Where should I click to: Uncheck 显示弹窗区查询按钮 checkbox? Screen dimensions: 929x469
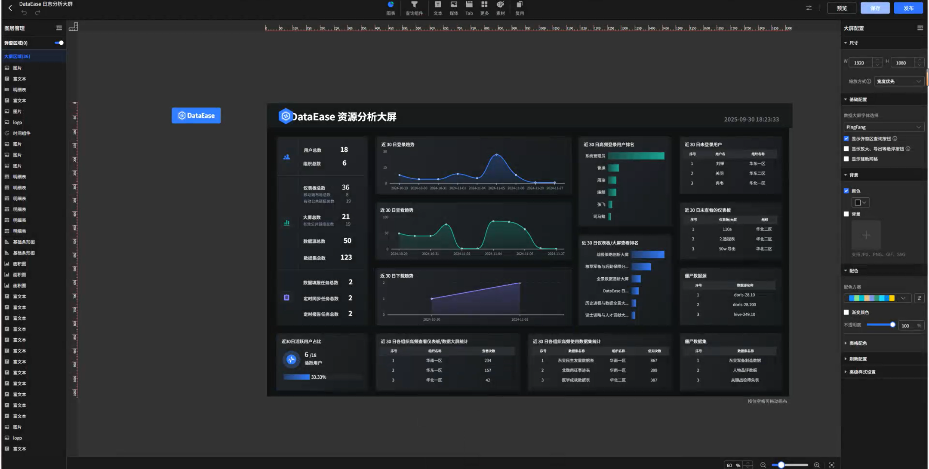point(846,138)
